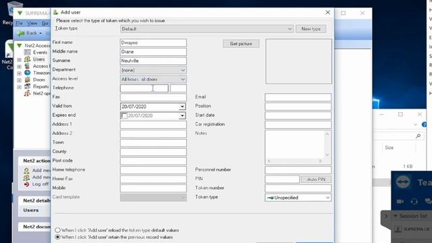Click the TeamViewer logo icon
Screen dimensions: 432x243
pos(404,182)
